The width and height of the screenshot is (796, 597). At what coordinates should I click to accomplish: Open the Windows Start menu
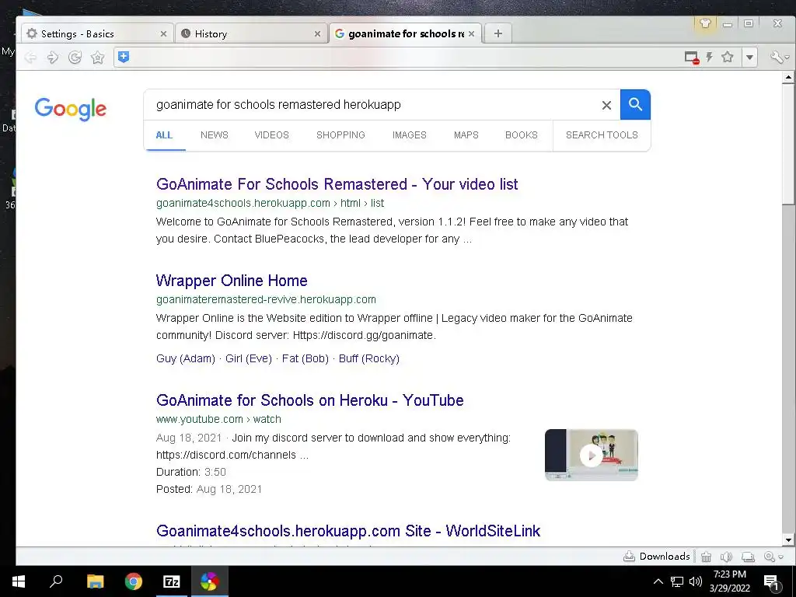coord(19,581)
